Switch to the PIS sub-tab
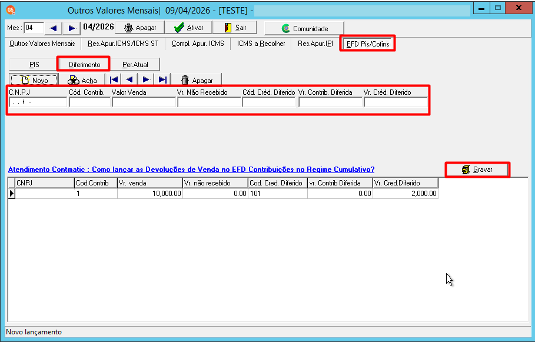The image size is (535, 342). click(x=34, y=65)
